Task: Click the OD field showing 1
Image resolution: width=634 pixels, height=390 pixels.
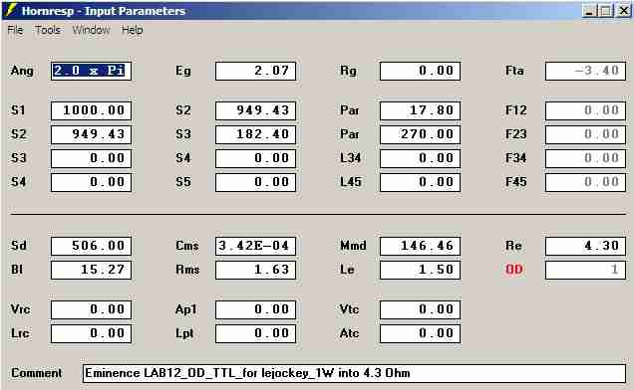Action: (585, 270)
